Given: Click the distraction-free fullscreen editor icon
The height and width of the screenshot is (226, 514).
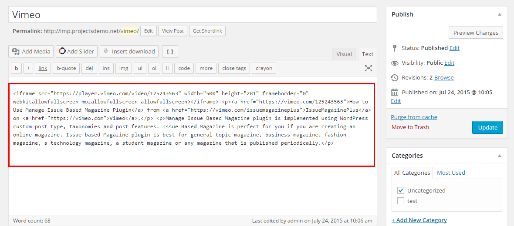Looking at the screenshot, I should tap(369, 68).
